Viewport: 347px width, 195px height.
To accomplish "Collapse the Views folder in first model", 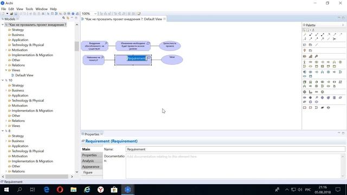I will [6, 70].
